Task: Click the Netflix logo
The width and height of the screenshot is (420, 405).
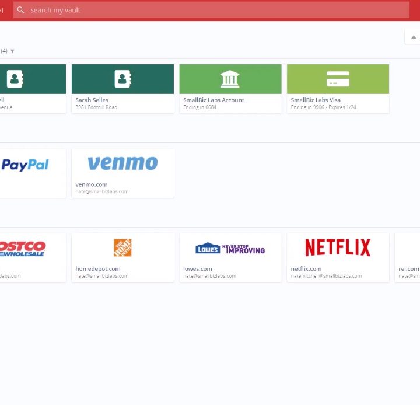Action: click(x=338, y=247)
